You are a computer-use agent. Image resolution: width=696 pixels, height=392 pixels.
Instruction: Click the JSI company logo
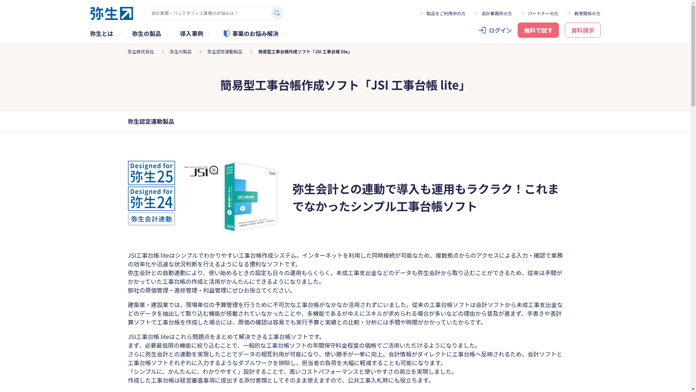coord(201,171)
